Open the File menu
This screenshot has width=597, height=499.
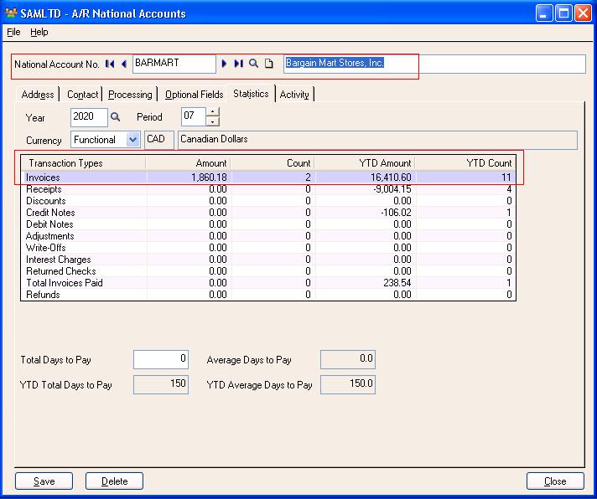pyautogui.click(x=13, y=32)
